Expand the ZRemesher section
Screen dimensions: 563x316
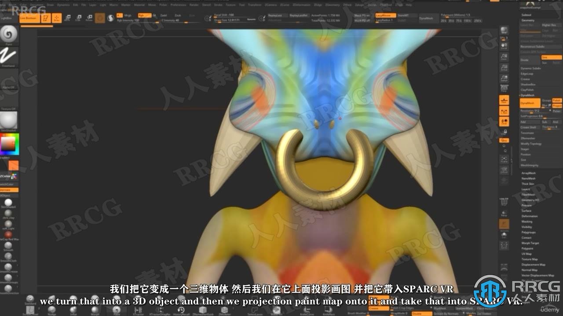tap(528, 138)
